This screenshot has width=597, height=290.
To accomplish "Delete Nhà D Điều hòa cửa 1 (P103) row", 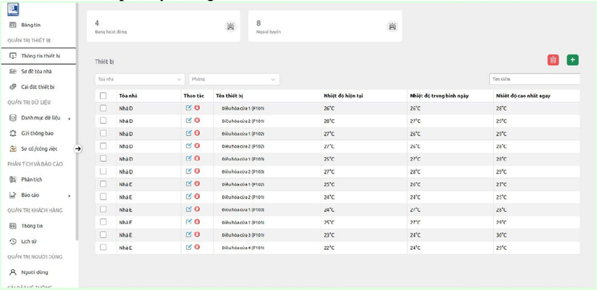I will (197, 158).
